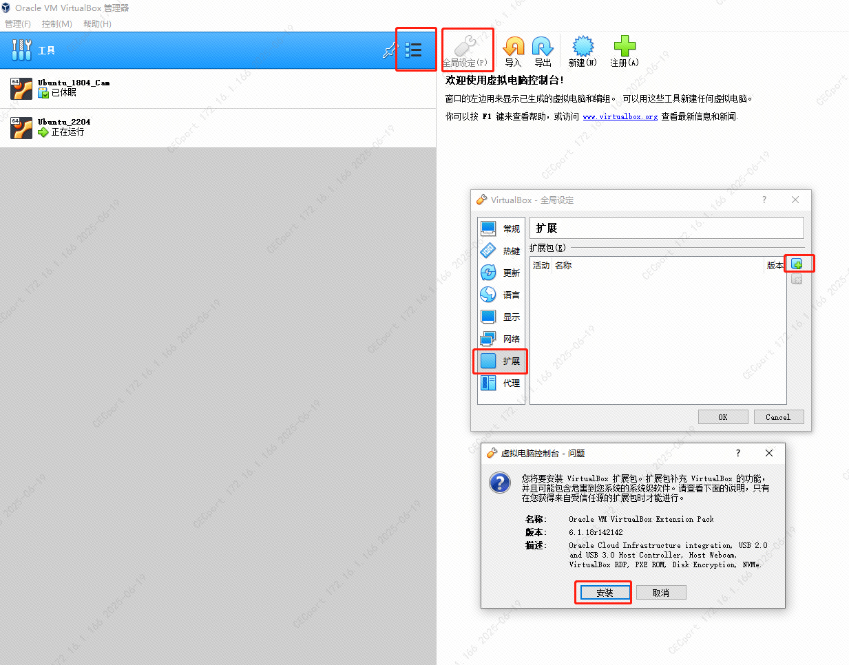
Task: Click the Ubuntu_1804_Cam OS icon
Action: pyautogui.click(x=21, y=89)
